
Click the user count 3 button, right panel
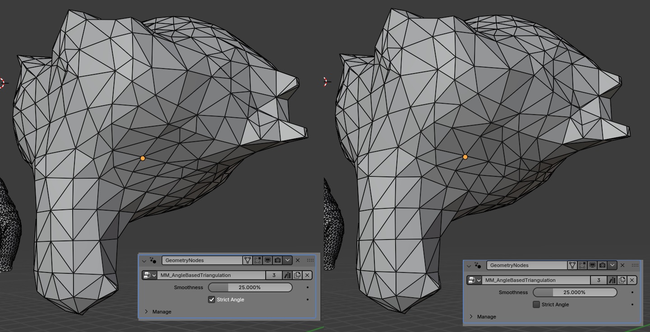click(599, 280)
